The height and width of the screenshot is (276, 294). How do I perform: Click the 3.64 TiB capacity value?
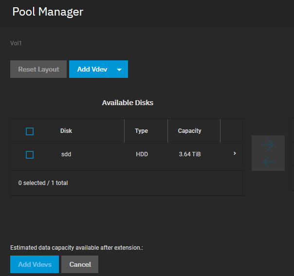190,154
